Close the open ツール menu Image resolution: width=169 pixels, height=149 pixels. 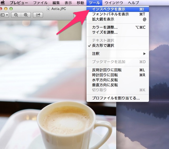pyautogui.click(x=94, y=3)
